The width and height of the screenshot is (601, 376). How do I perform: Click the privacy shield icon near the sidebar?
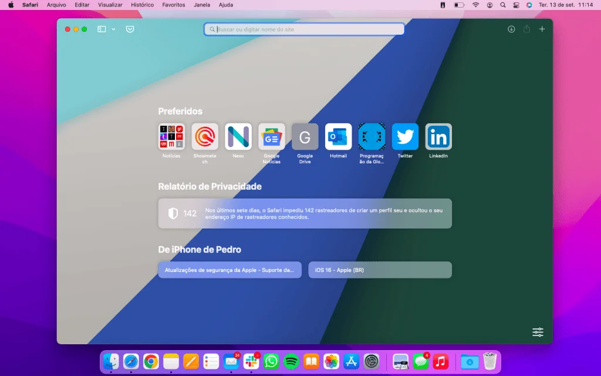(x=129, y=29)
